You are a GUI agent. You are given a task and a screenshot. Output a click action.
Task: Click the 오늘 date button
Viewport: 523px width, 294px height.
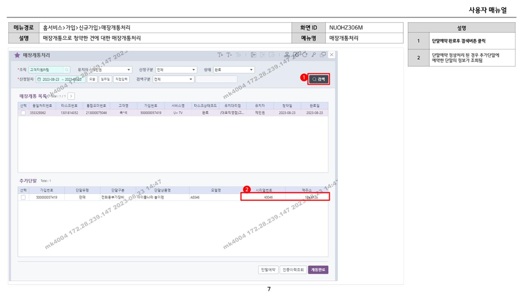(92, 79)
